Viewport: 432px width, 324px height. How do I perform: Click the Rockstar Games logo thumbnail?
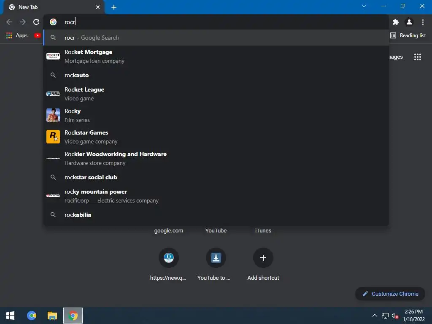pos(53,137)
